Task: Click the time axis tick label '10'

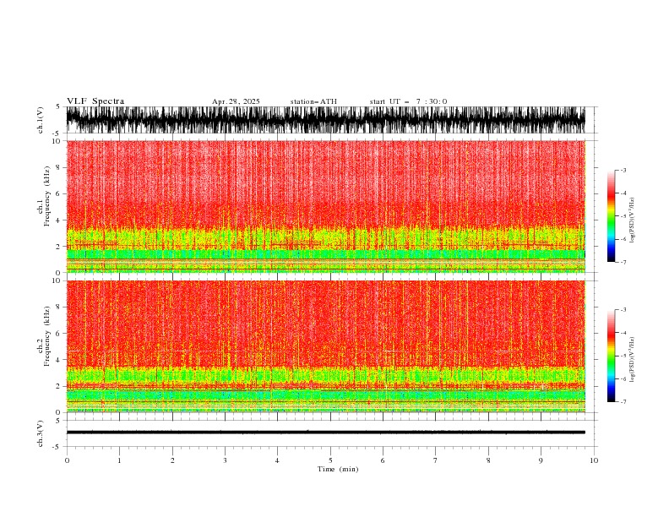Action: coord(594,460)
